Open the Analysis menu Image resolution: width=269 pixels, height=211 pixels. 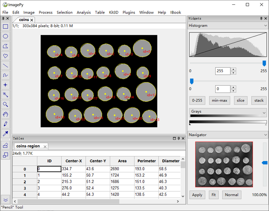[84, 12]
